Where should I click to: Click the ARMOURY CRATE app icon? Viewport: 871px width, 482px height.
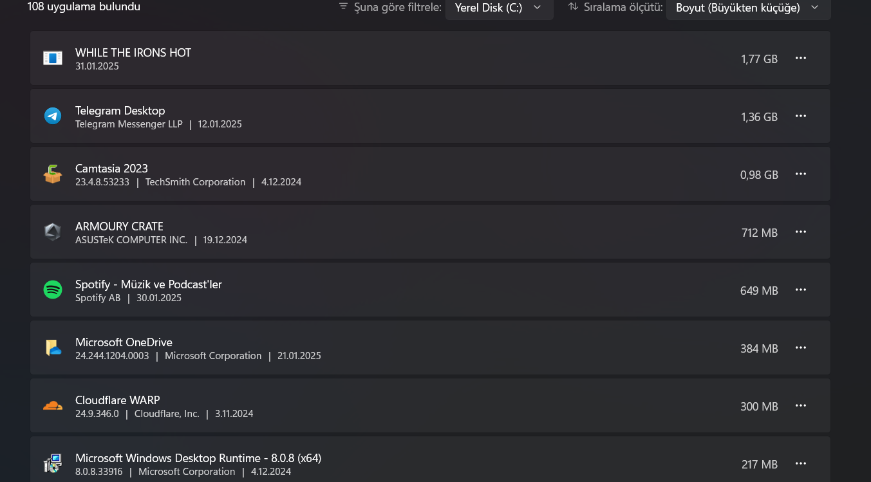coord(53,232)
